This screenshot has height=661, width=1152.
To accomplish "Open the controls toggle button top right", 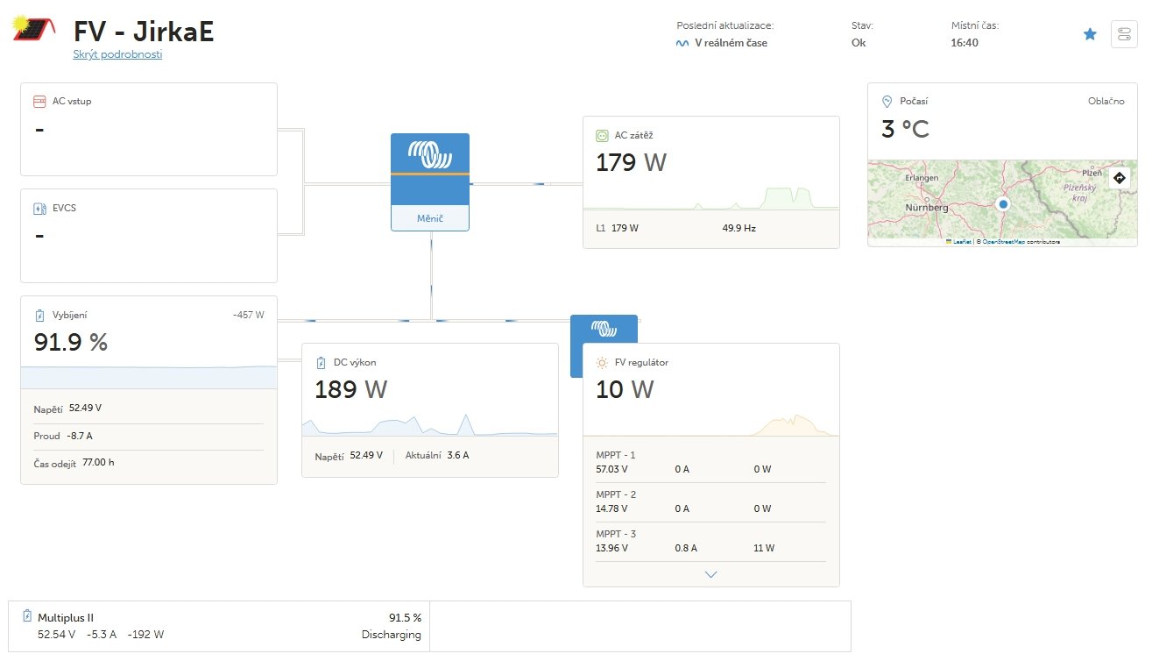I will [x=1123, y=34].
